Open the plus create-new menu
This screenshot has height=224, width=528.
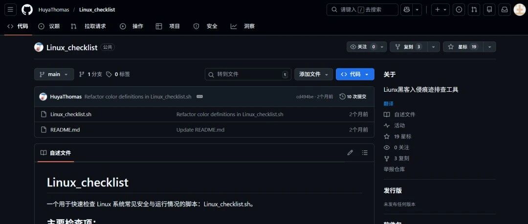click(440, 9)
